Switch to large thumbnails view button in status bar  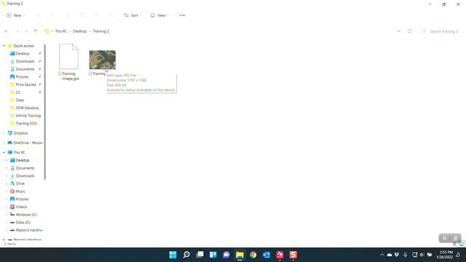click(x=462, y=244)
